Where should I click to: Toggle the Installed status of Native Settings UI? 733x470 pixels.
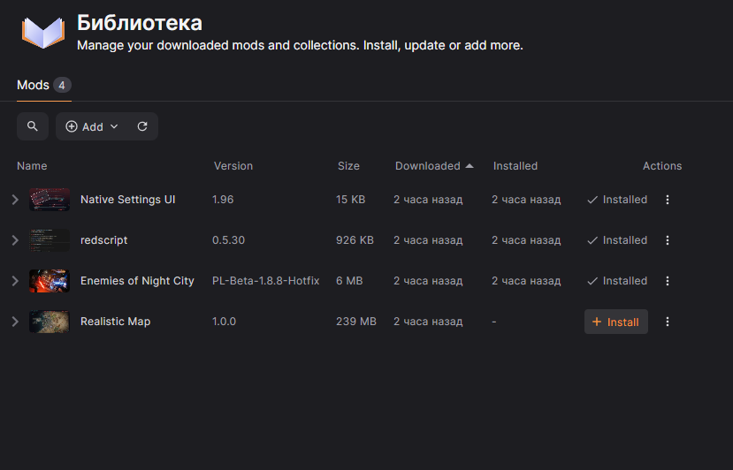[617, 200]
